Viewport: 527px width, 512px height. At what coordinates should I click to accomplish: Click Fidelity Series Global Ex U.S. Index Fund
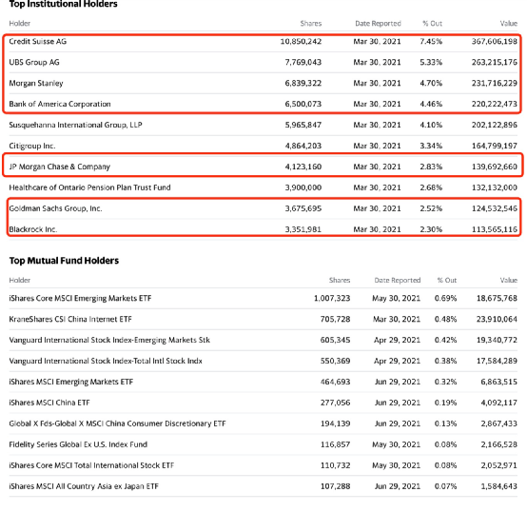[x=78, y=444]
